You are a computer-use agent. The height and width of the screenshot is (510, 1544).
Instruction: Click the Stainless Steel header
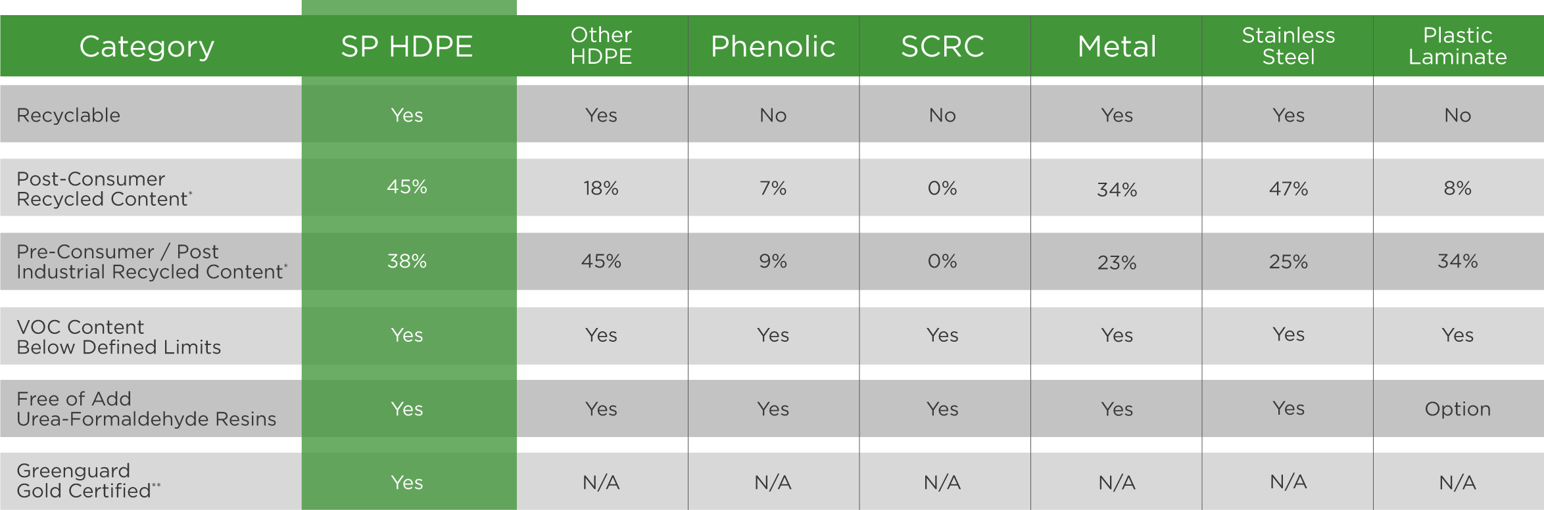(1288, 45)
